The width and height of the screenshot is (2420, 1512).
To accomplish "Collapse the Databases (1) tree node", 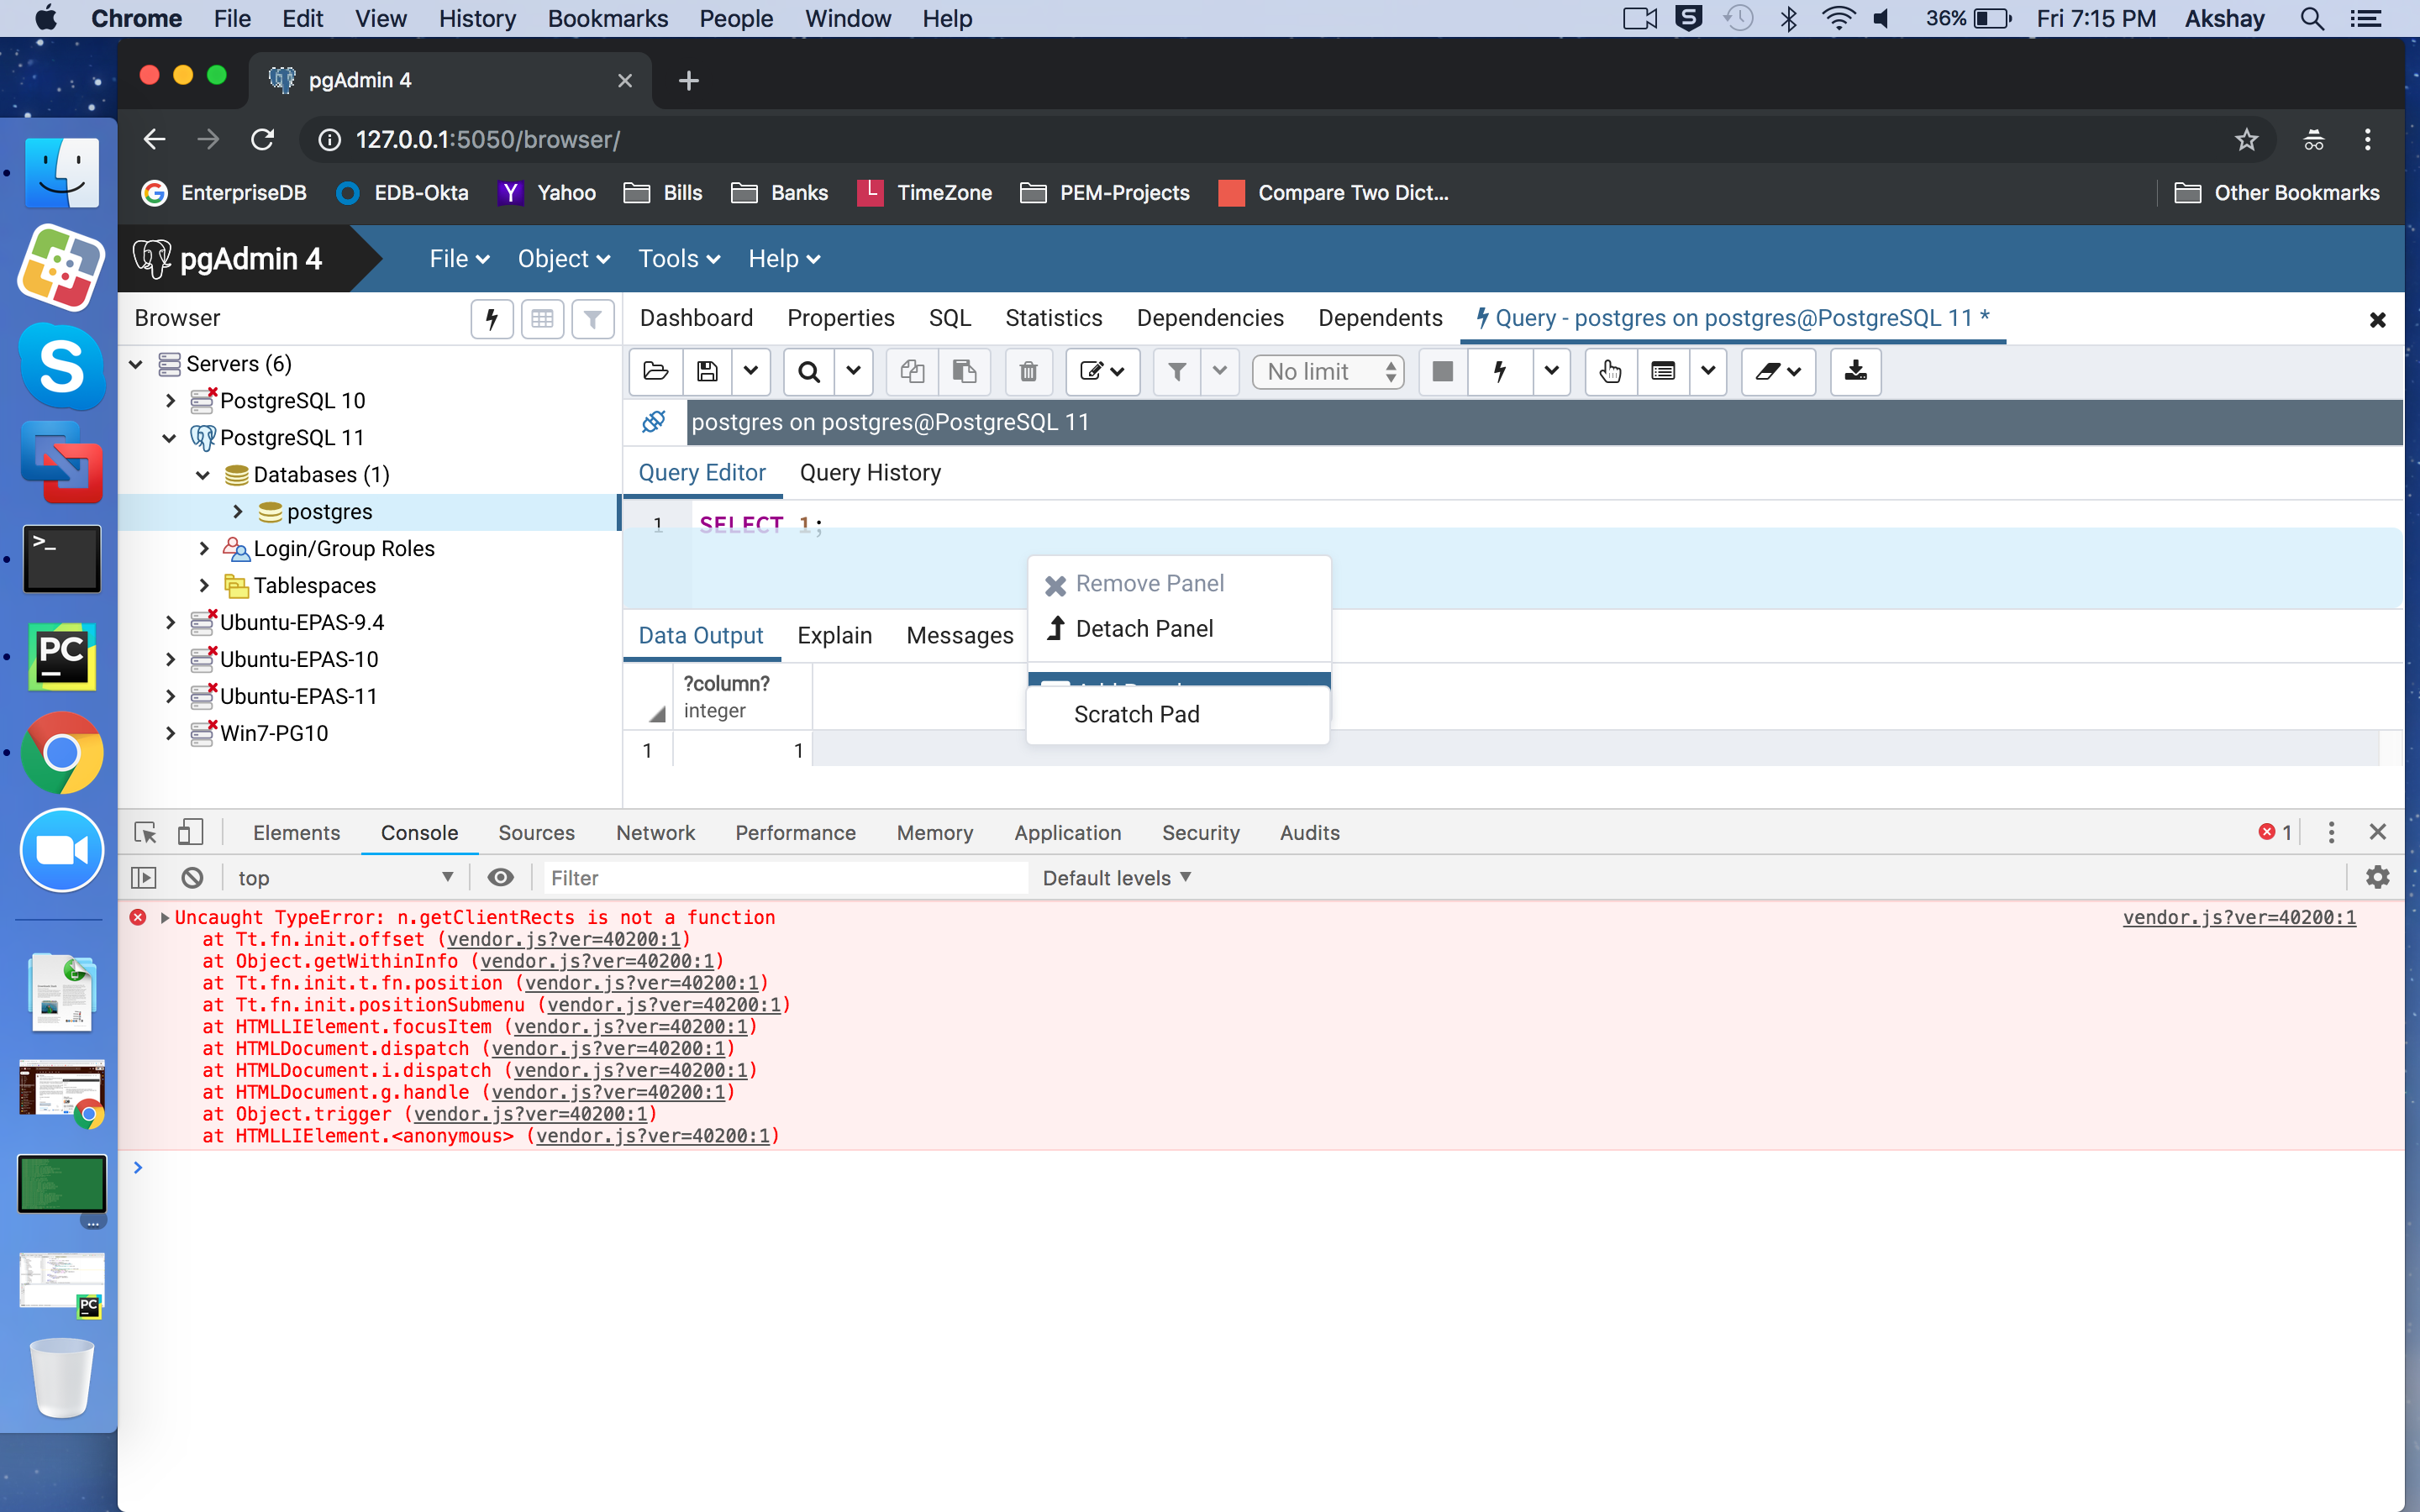I will tap(203, 475).
